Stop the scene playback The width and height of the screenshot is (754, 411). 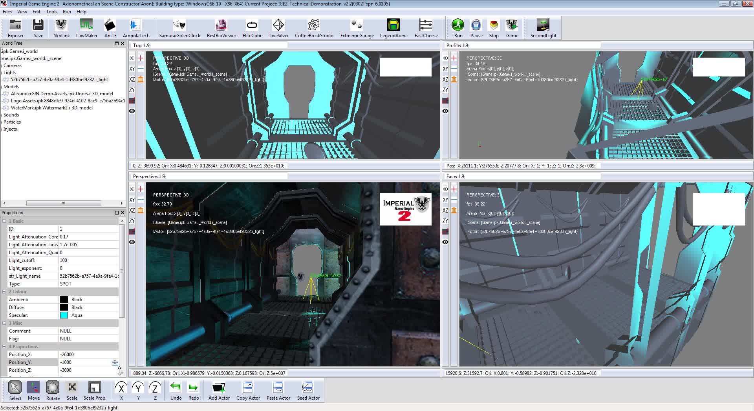coord(494,28)
